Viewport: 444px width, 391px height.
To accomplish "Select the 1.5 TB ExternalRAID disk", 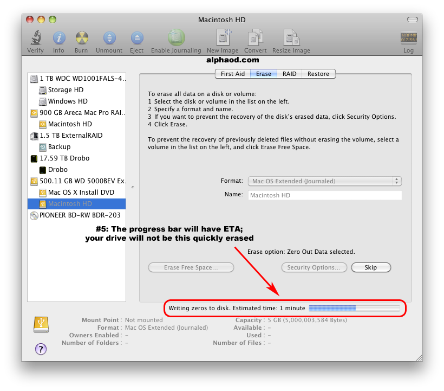I will point(77,135).
